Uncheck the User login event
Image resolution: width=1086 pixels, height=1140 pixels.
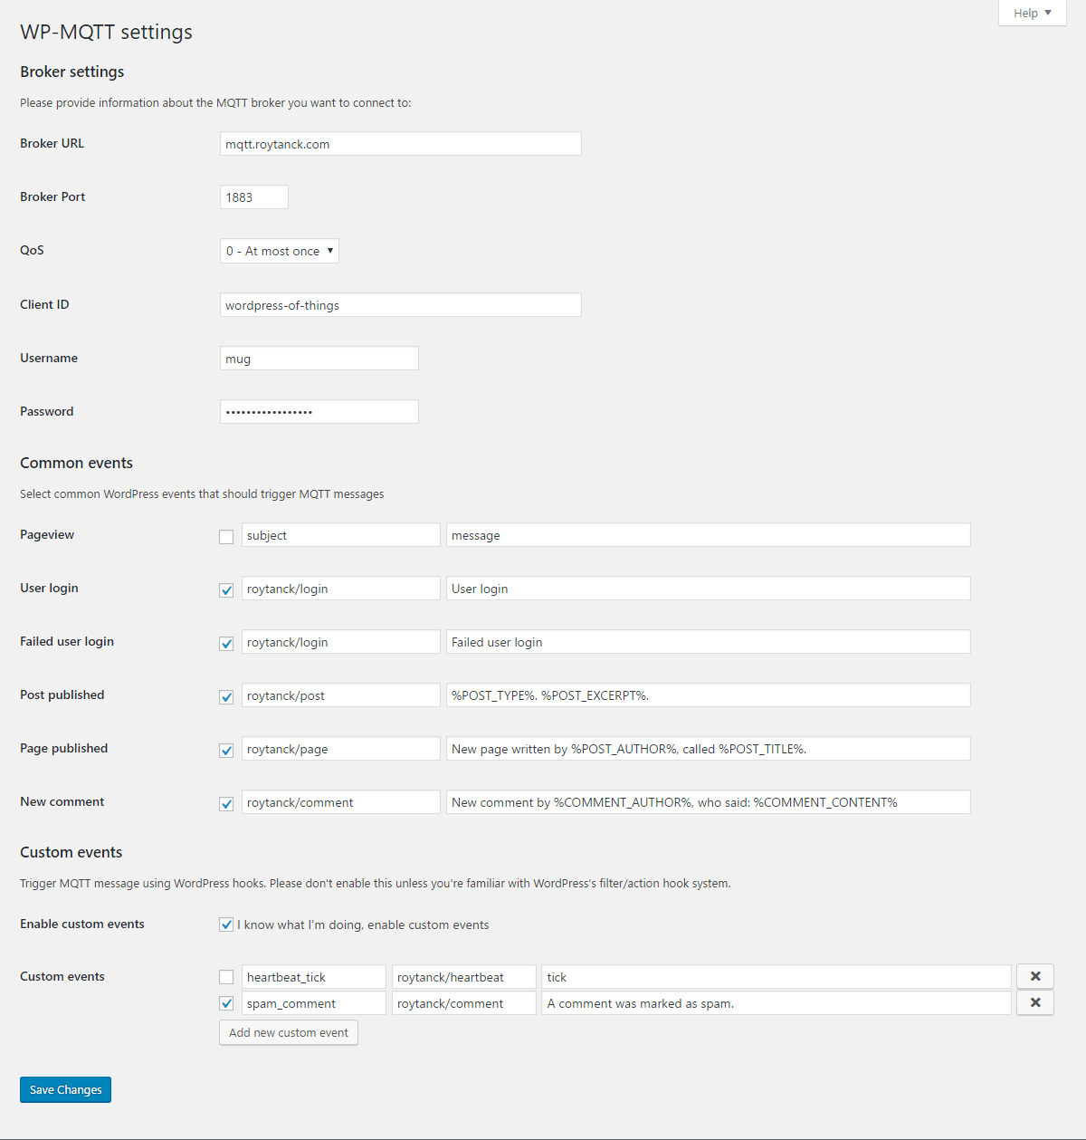pos(226,590)
